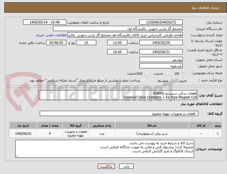Click the deadline time field 12:00
227x174 pixels.
pos(117,43)
